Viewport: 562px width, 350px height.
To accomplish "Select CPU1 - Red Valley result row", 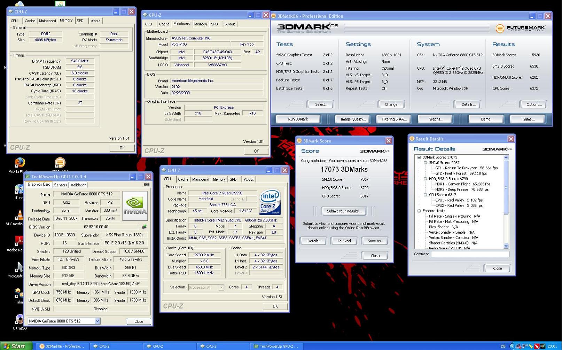I will pyautogui.click(x=459, y=200).
